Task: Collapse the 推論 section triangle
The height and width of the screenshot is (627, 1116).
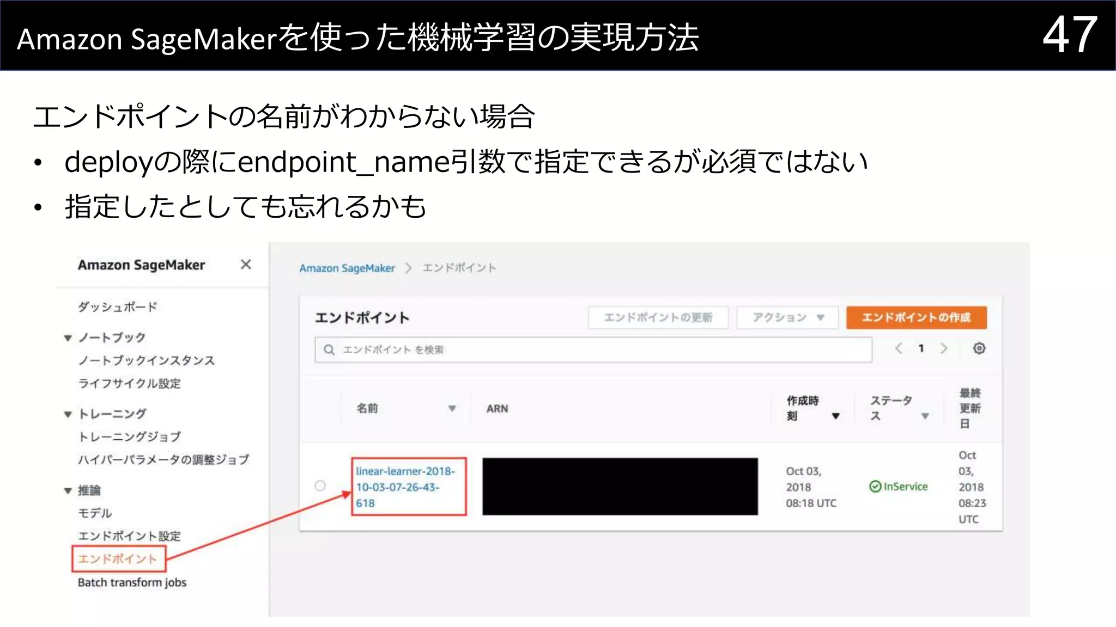Action: (68, 490)
